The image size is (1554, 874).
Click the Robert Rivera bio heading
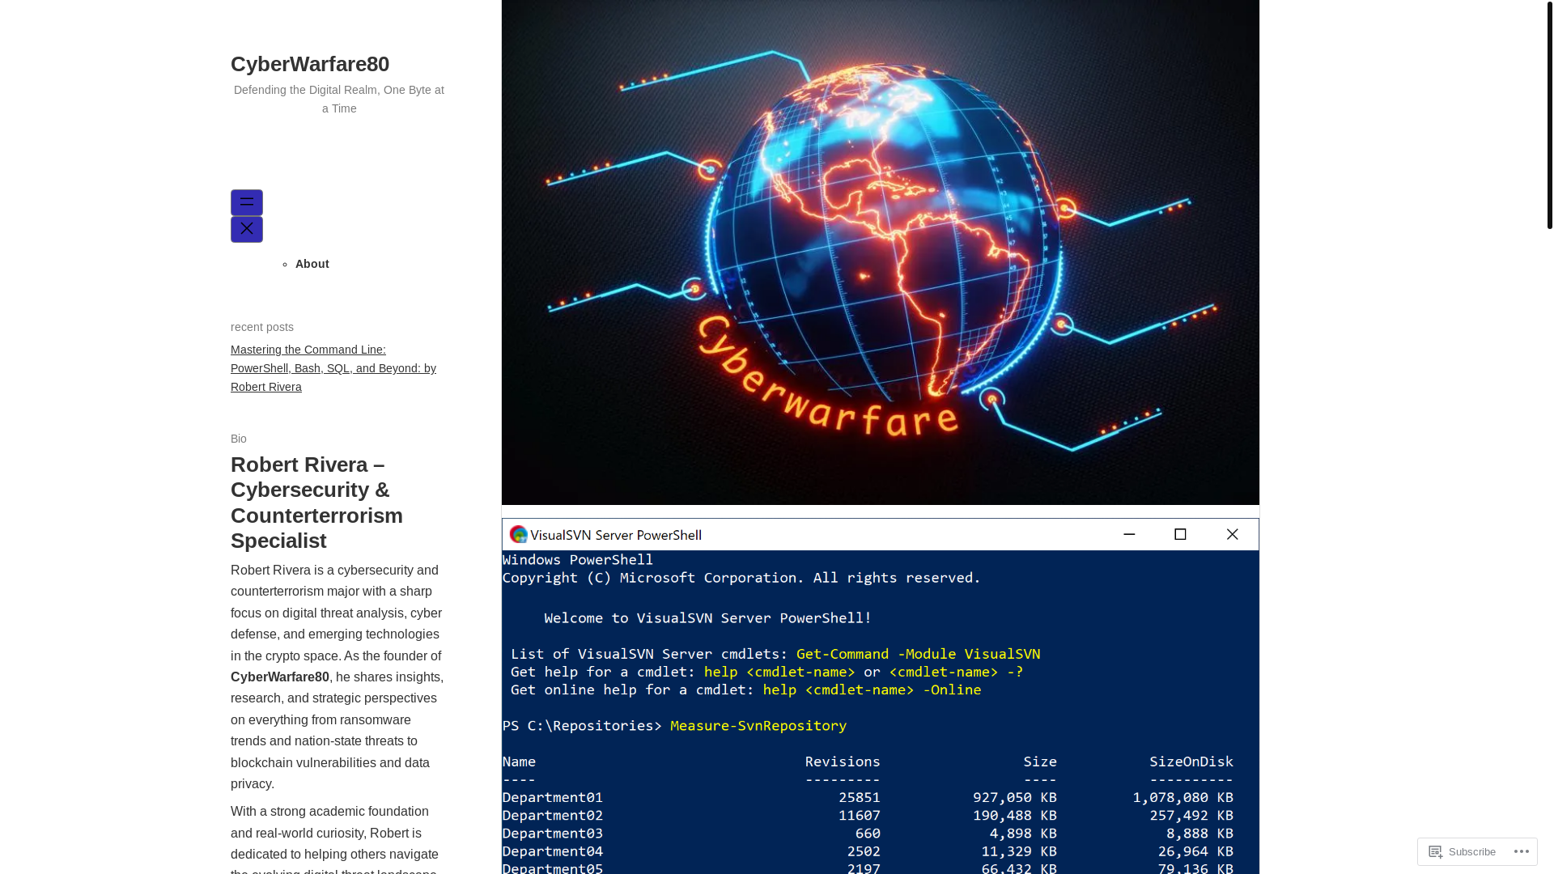[316, 503]
